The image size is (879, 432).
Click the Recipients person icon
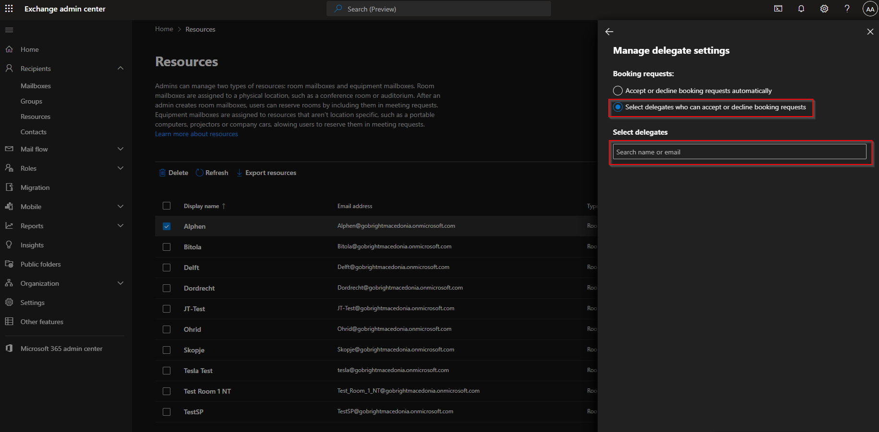[9, 69]
